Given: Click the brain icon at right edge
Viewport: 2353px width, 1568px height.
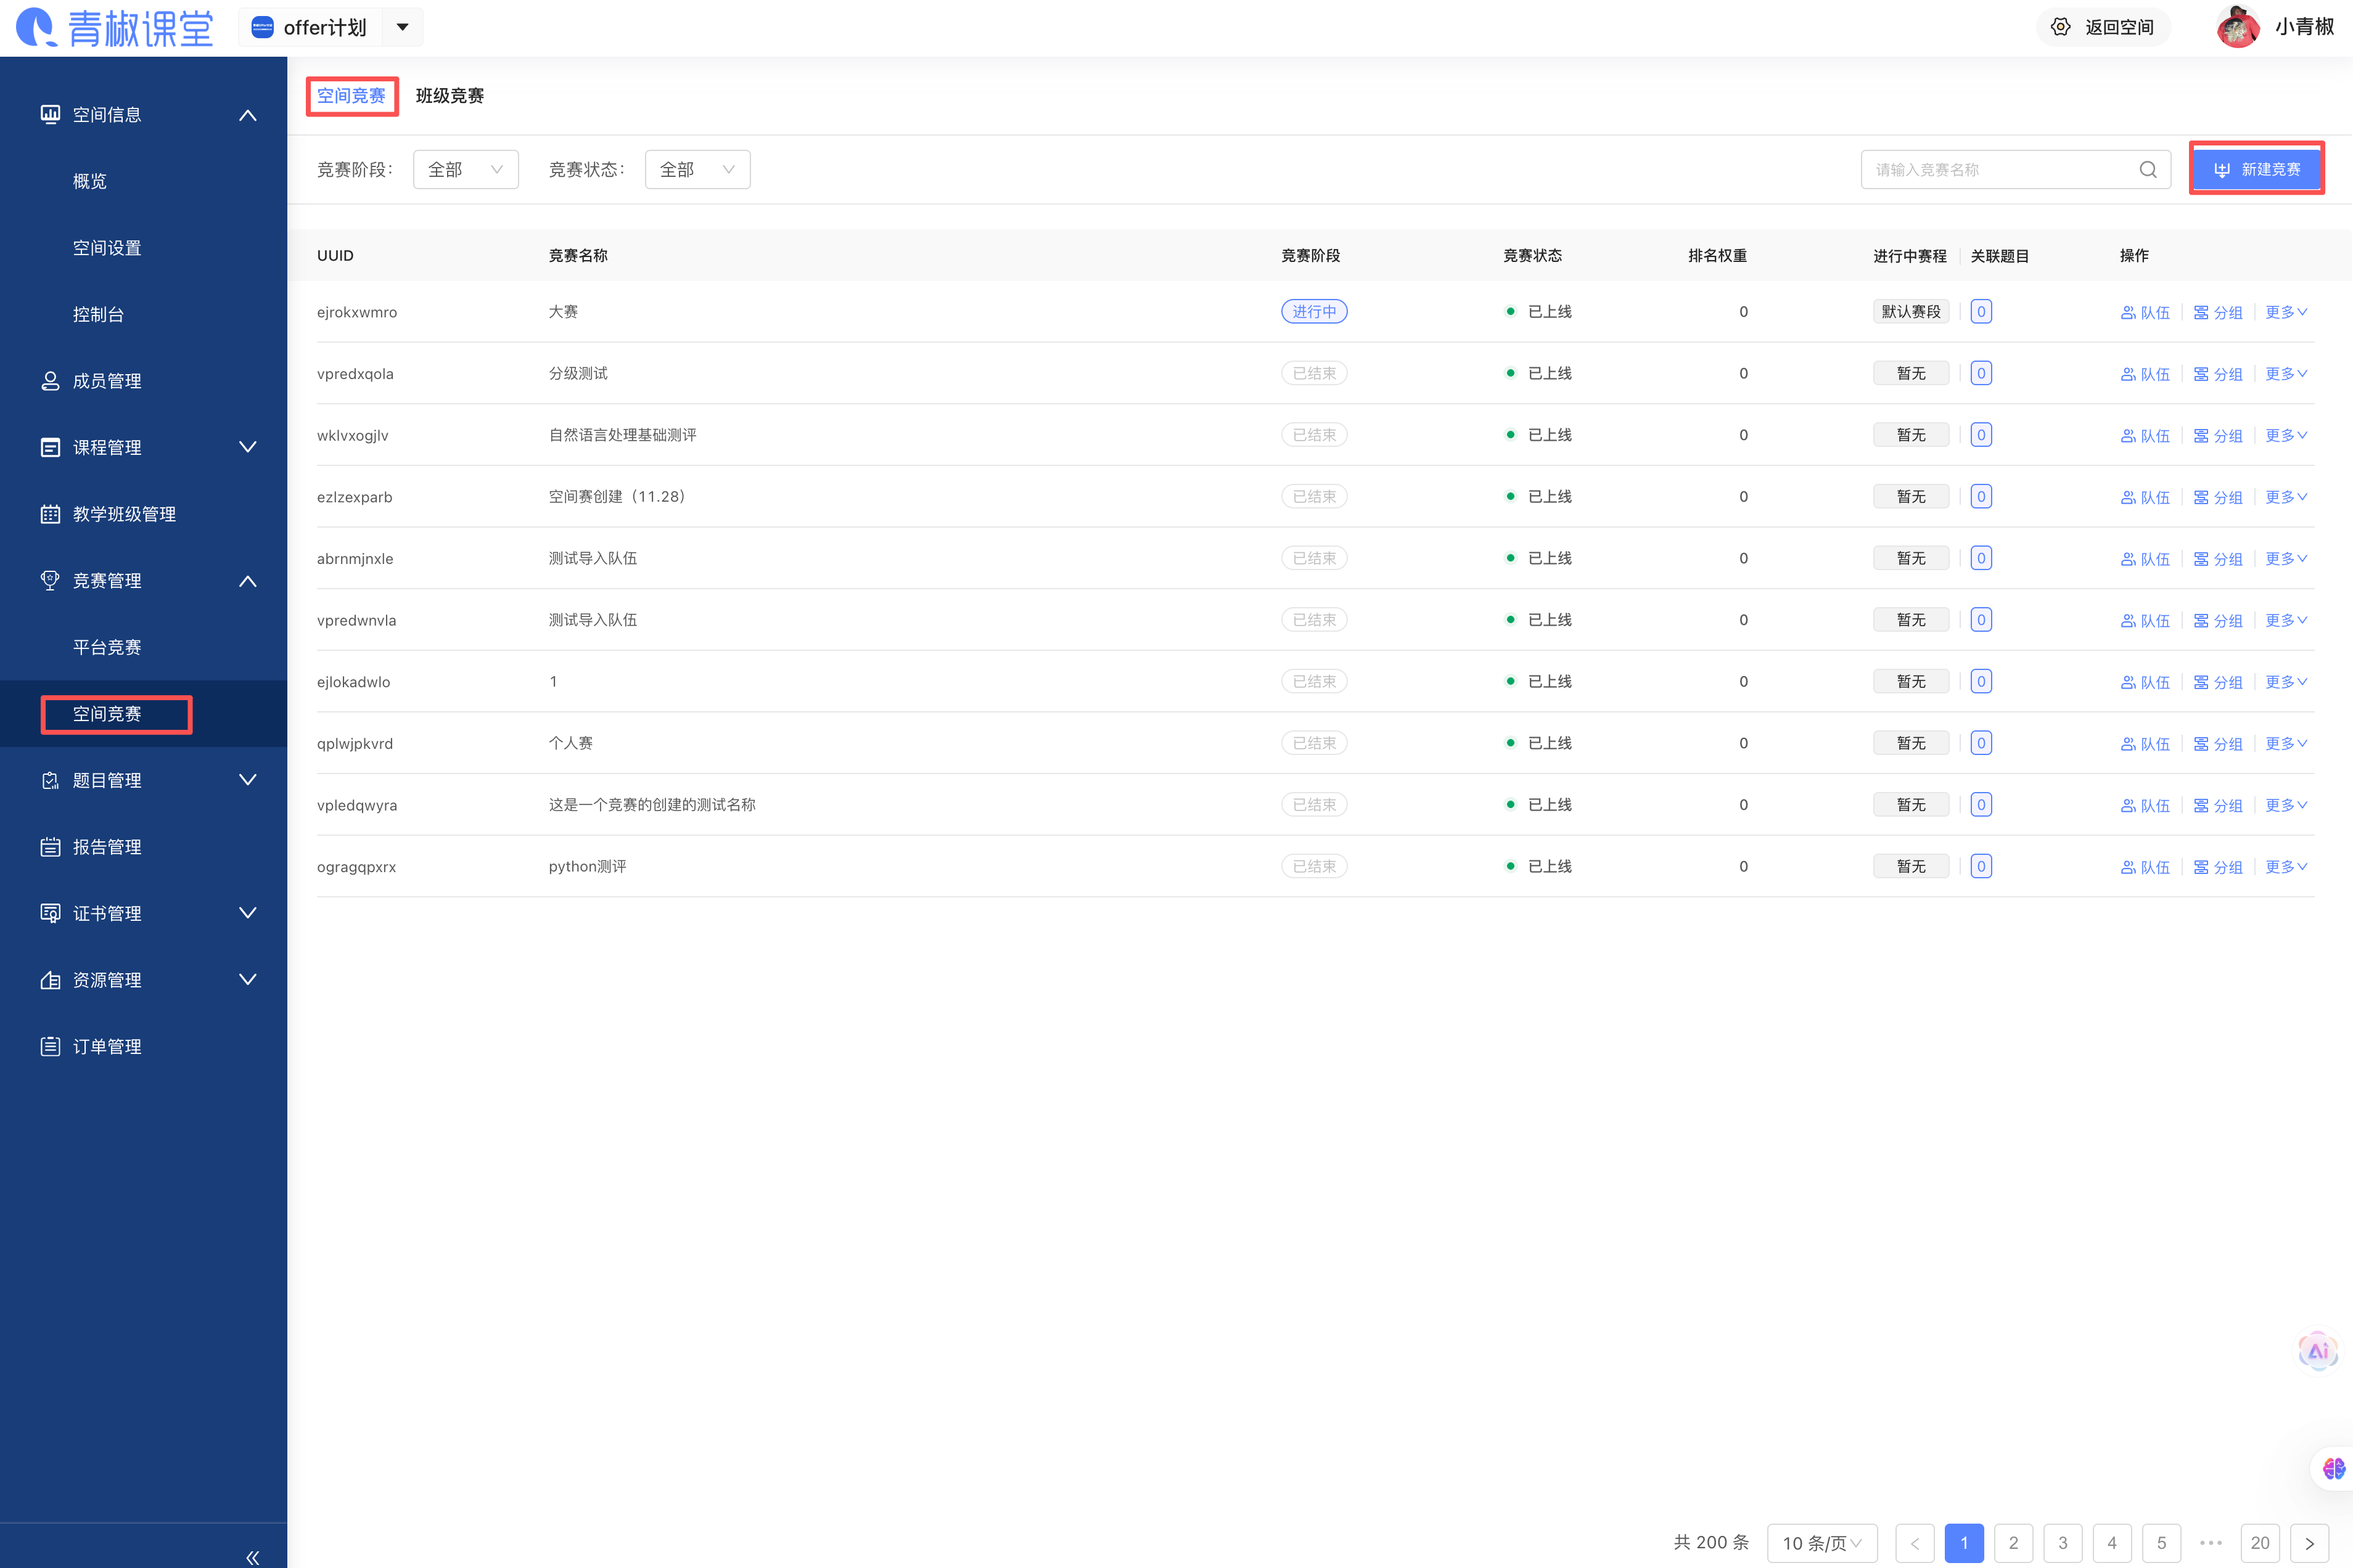Looking at the screenshot, I should pos(2333,1468).
